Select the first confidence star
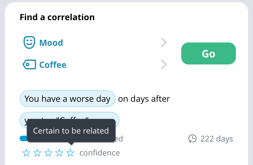 [26, 152]
